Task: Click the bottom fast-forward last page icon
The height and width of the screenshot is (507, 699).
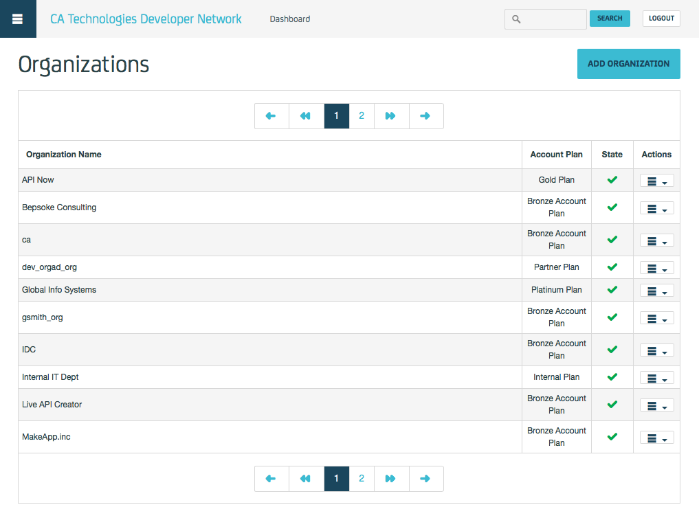Action: (x=391, y=479)
